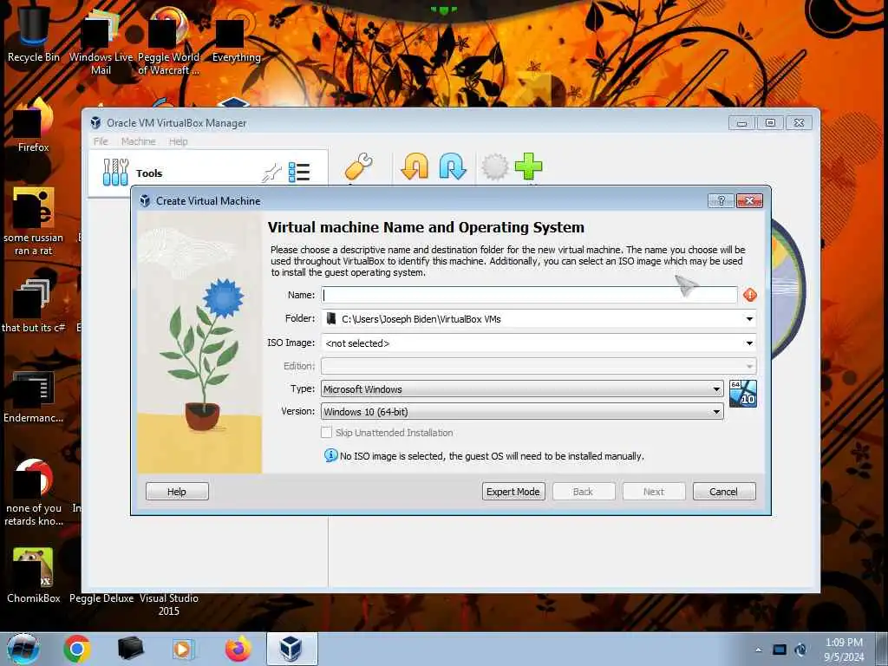Open the Tools pin icon
Image resolution: width=888 pixels, height=666 pixels.
point(271,173)
